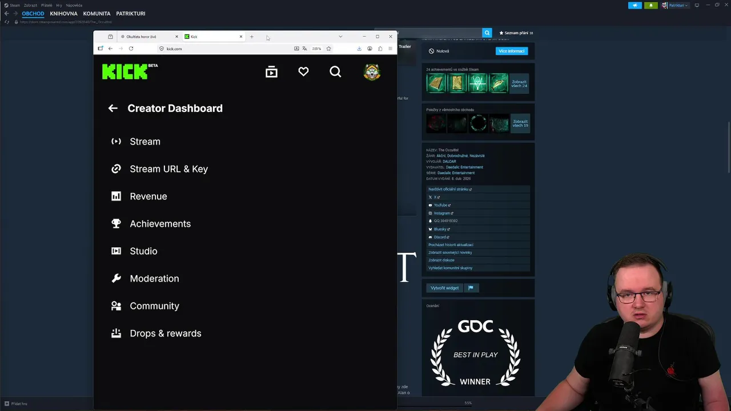Click the browser back arrow
This screenshot has height=411, width=731.
(110, 49)
